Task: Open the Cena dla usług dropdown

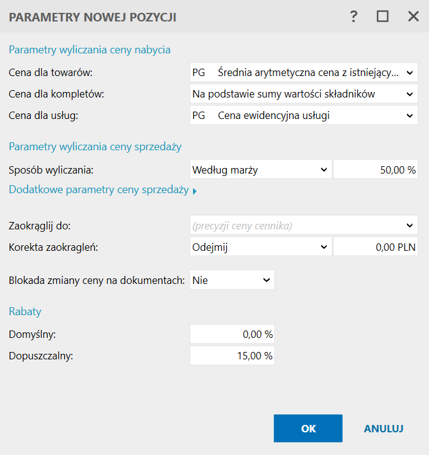Action: coord(303,115)
